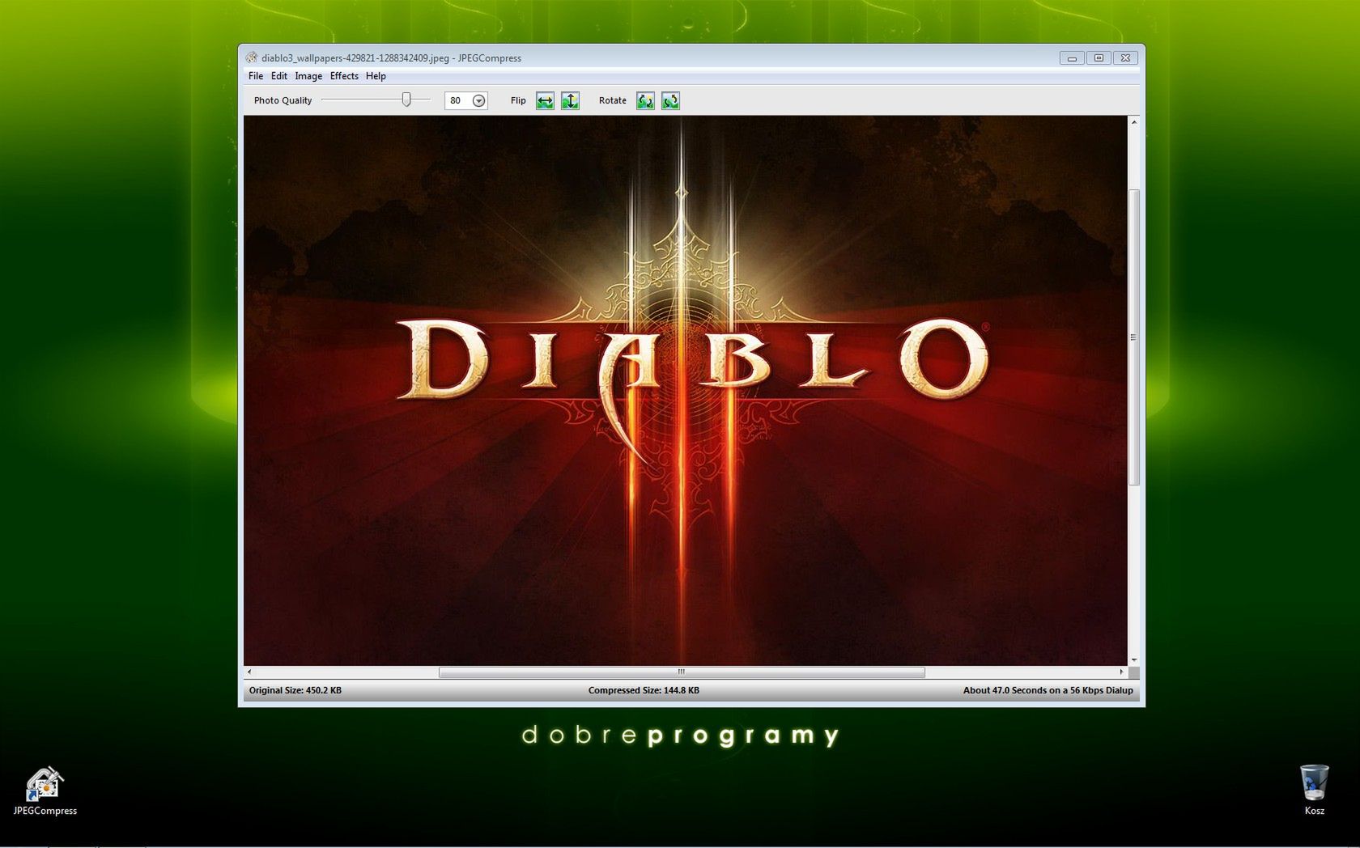Close the JPEGCompress window
This screenshot has width=1360, height=848.
pyautogui.click(x=1125, y=57)
